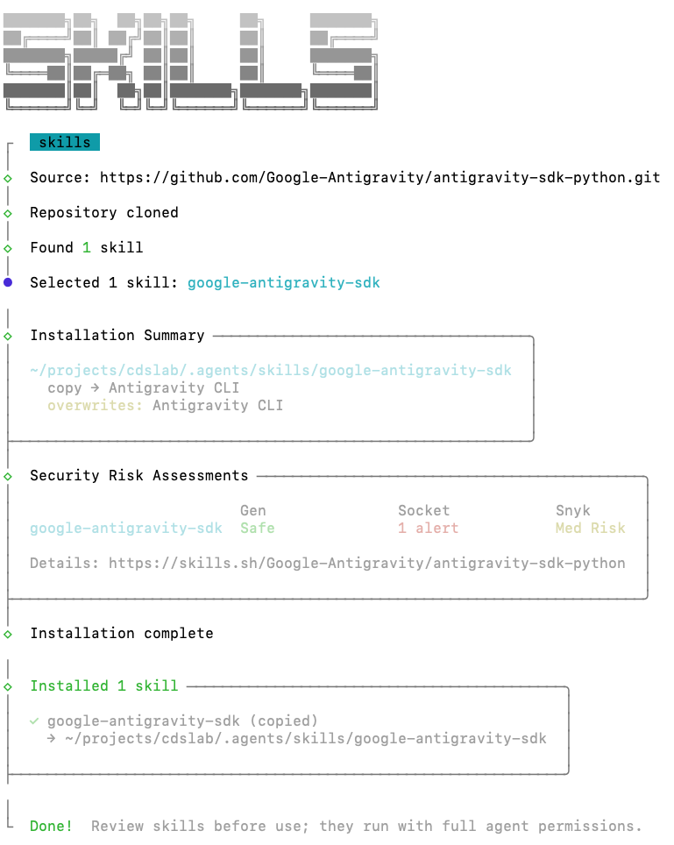Image resolution: width=674 pixels, height=845 pixels.
Task: Click the red 1 alert under Socket
Action: click(429, 528)
